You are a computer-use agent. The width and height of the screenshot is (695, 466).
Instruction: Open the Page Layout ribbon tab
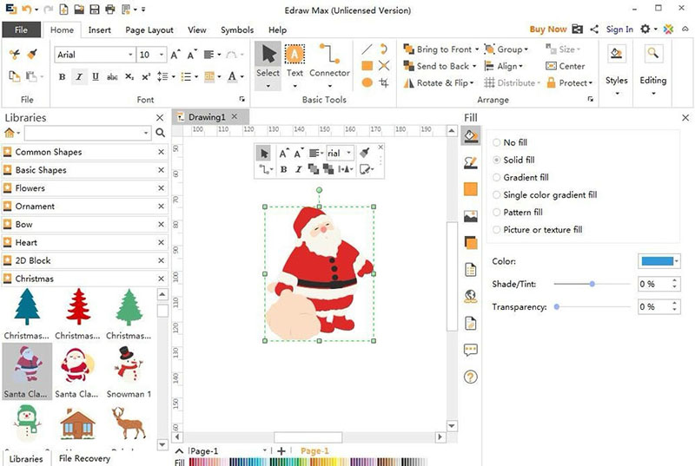click(x=149, y=30)
